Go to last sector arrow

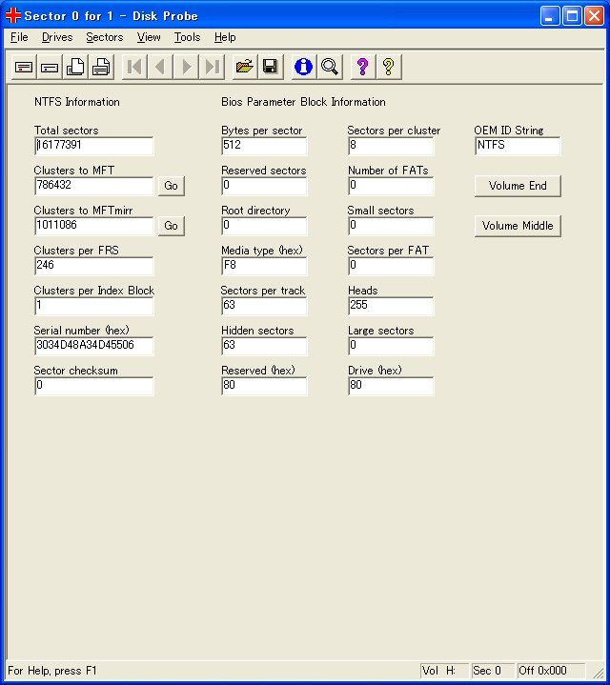212,68
